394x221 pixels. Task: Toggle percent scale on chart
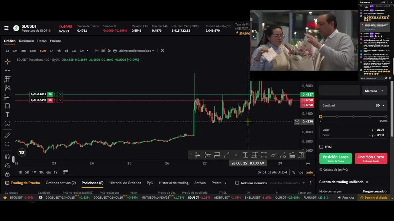[294, 172]
